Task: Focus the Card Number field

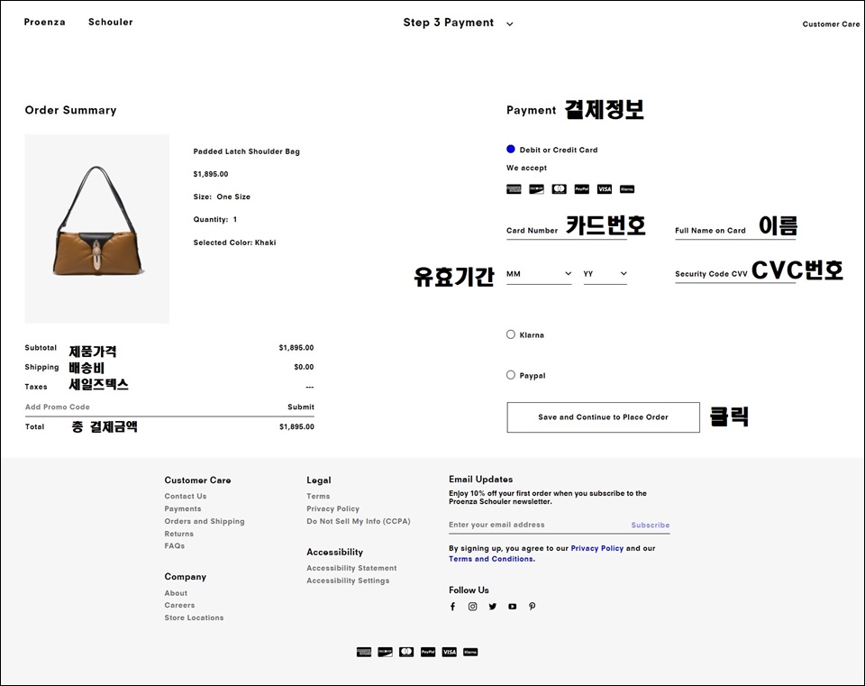Action: click(x=567, y=231)
